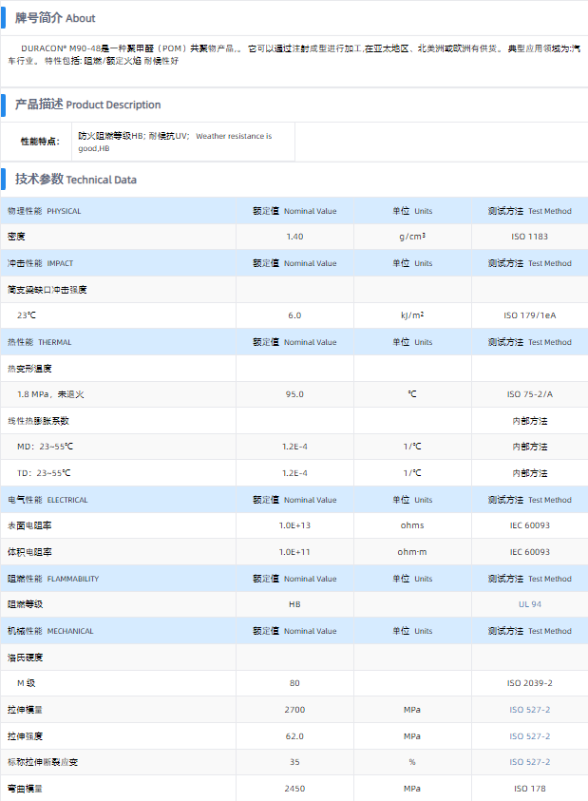
Task: Click the 冲击性能 IMPACT section header
Action: [40, 263]
